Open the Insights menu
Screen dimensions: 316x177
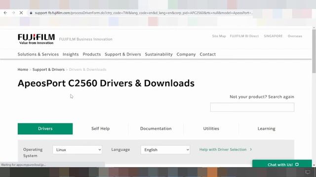[x=71, y=55]
